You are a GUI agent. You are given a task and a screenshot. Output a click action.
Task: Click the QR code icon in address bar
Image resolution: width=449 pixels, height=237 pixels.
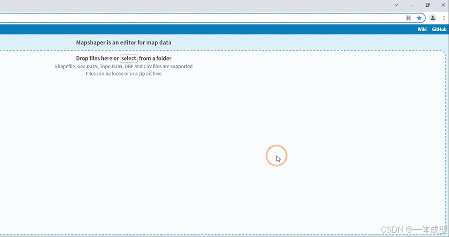click(408, 18)
